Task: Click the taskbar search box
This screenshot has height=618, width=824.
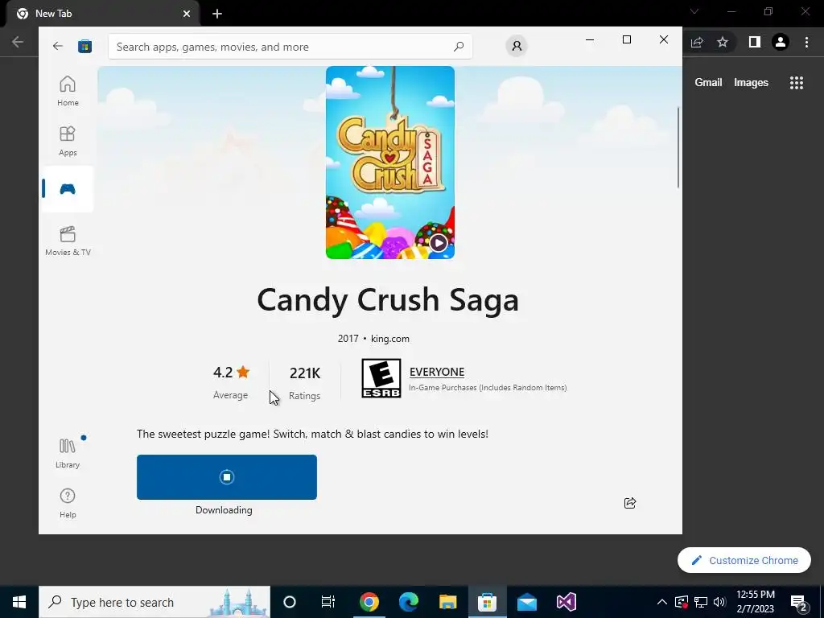Action: pos(154,602)
